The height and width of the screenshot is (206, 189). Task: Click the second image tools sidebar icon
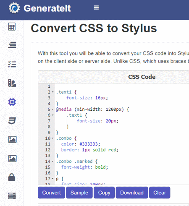(x=12, y=159)
